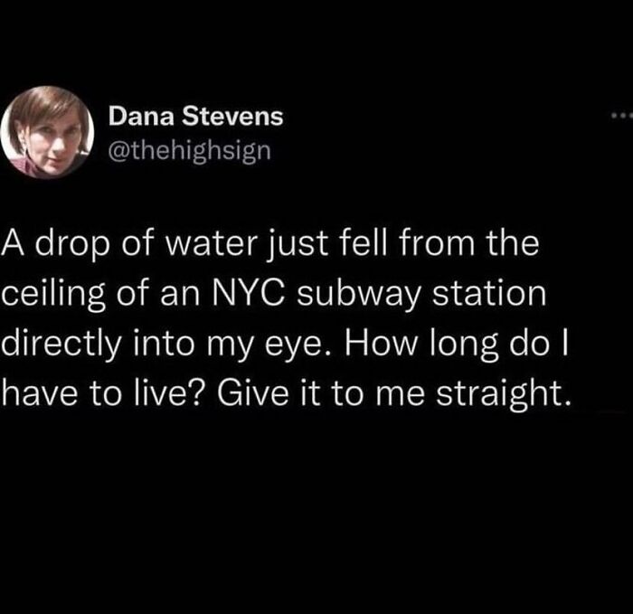Click Dana Stevens' profile avatar
Screen dimensions: 633x614
(48, 132)
